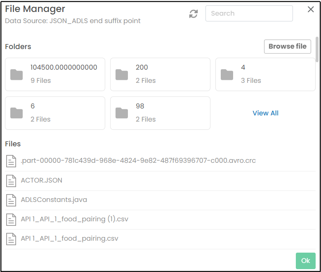Screen dimensions: 321x272
Task: Click the folder icon for 200
Action: [x=122, y=74]
